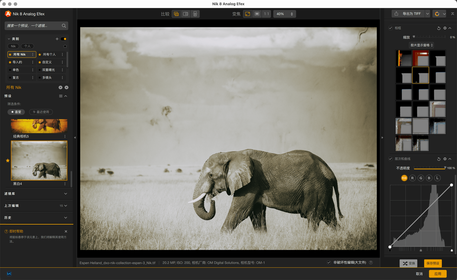Open options menu for 经典相机5 preset
Screen dimensions: 457x280
(65, 136)
